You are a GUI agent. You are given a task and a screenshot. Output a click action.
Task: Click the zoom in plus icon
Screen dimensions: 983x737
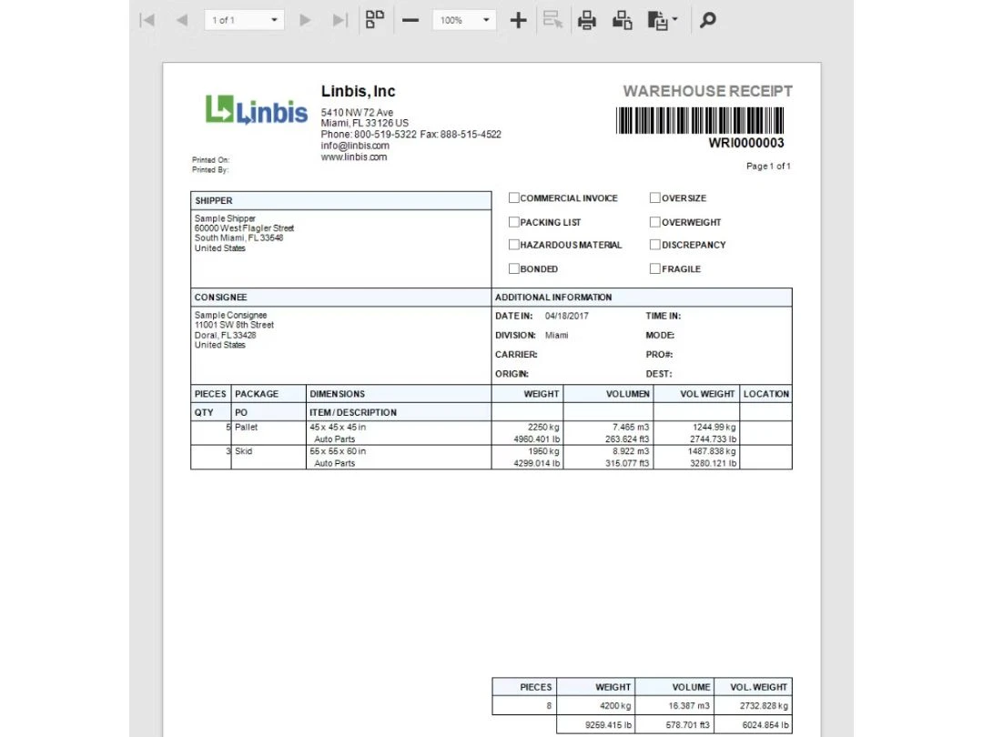pyautogui.click(x=518, y=19)
